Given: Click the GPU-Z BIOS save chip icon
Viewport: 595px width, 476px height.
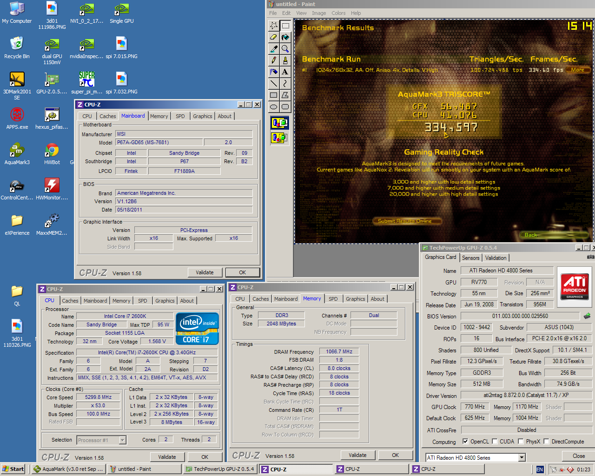Looking at the screenshot, I should click(588, 316).
